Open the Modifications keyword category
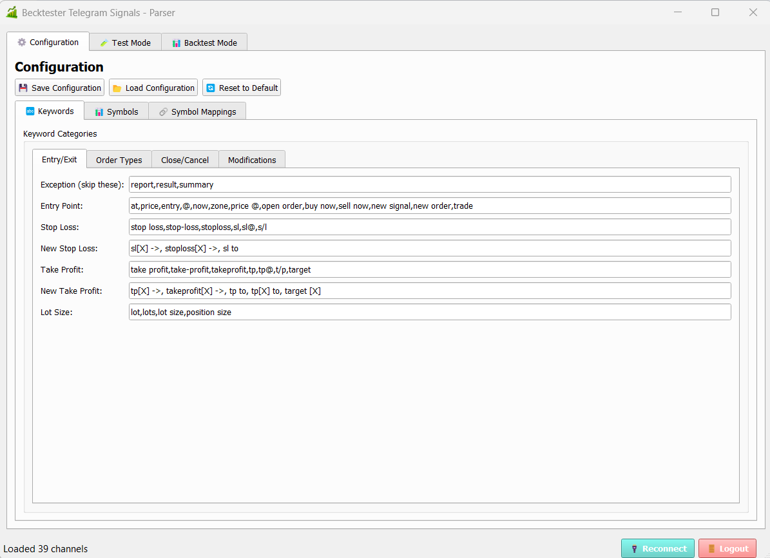The image size is (770, 558). (x=252, y=160)
